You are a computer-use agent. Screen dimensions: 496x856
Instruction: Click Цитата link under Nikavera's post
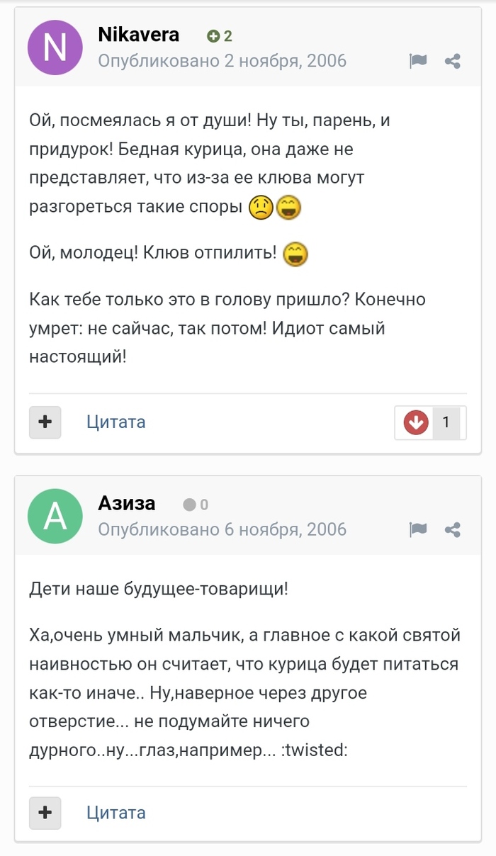coord(116,422)
